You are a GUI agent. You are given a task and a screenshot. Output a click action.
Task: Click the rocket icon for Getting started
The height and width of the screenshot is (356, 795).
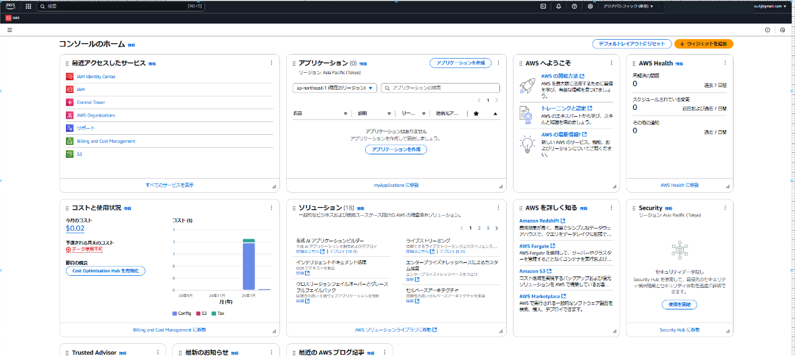click(527, 86)
